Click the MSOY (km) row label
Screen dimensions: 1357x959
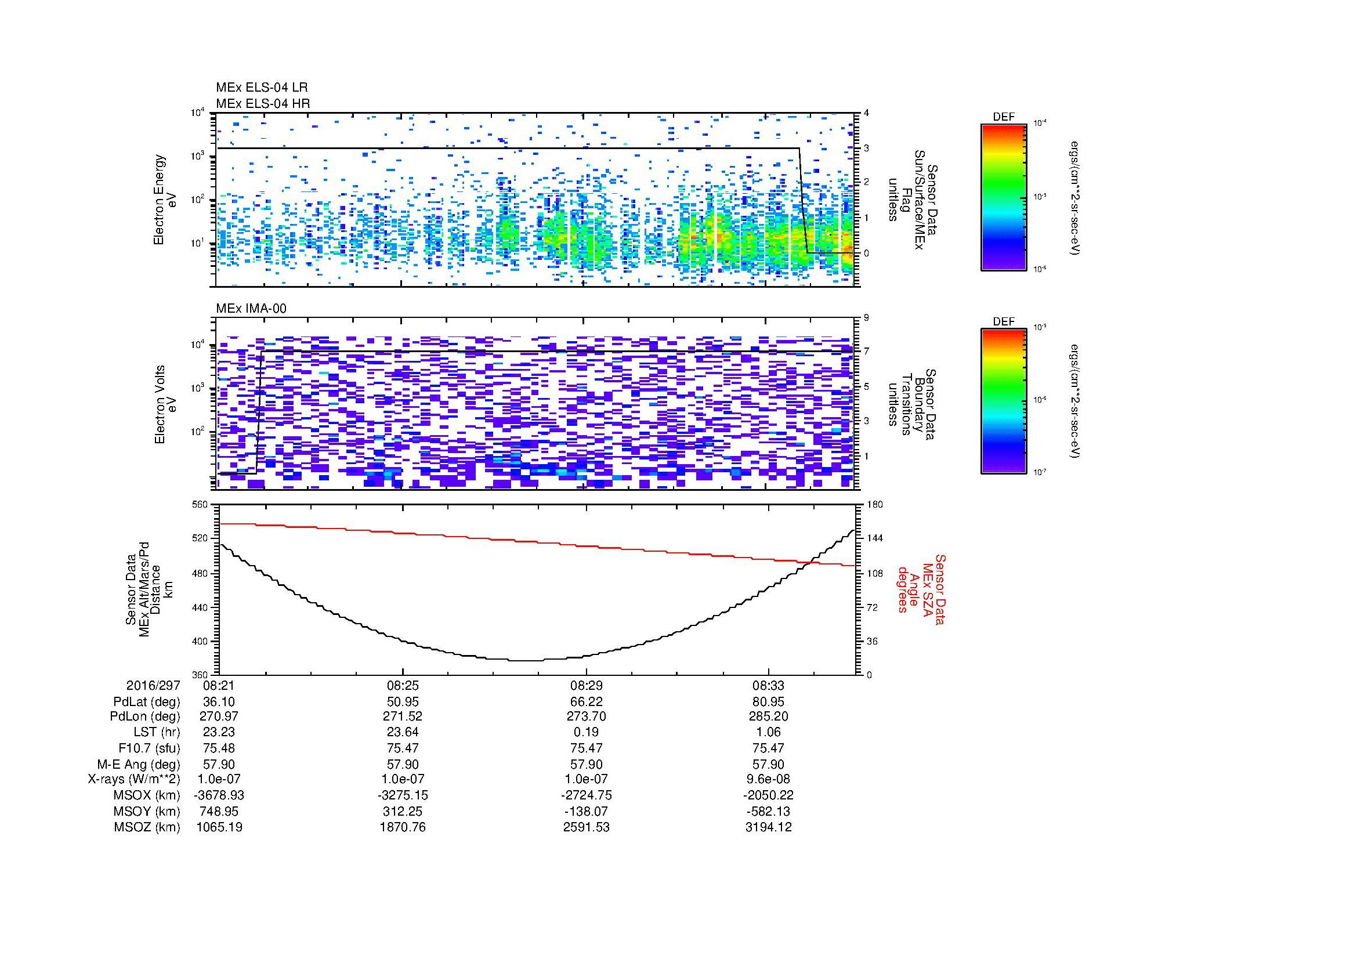pyautogui.click(x=147, y=811)
